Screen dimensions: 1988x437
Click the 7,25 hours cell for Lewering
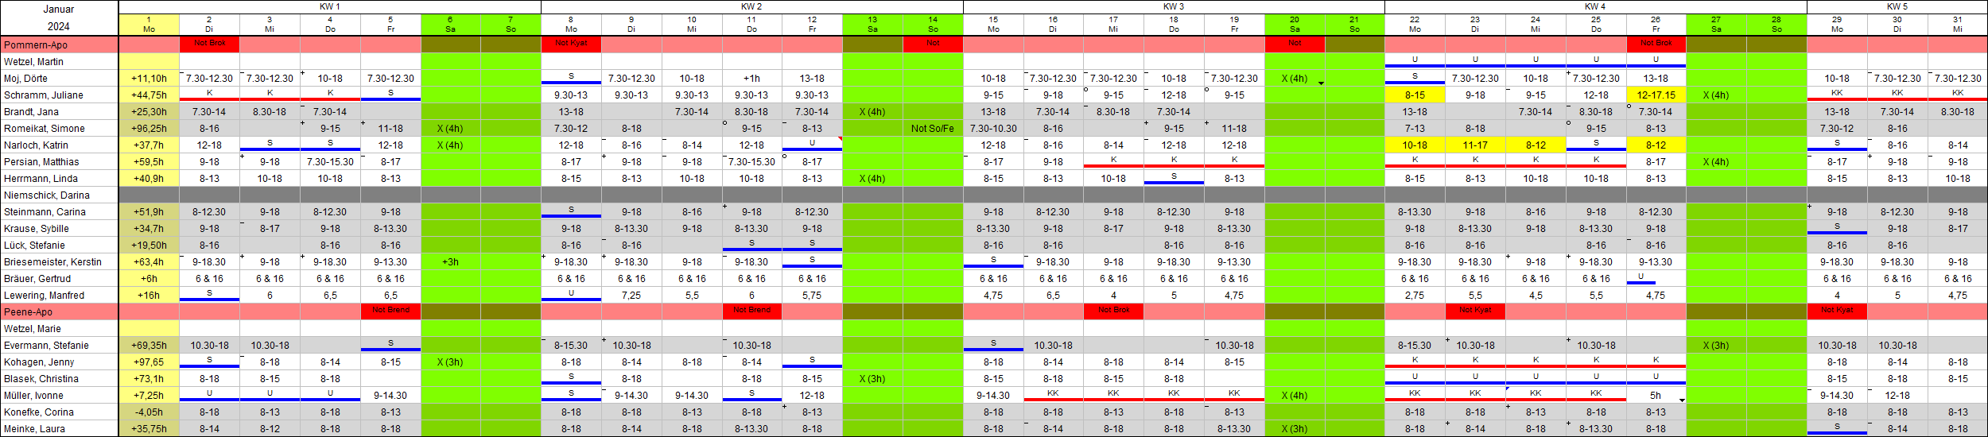coord(631,295)
